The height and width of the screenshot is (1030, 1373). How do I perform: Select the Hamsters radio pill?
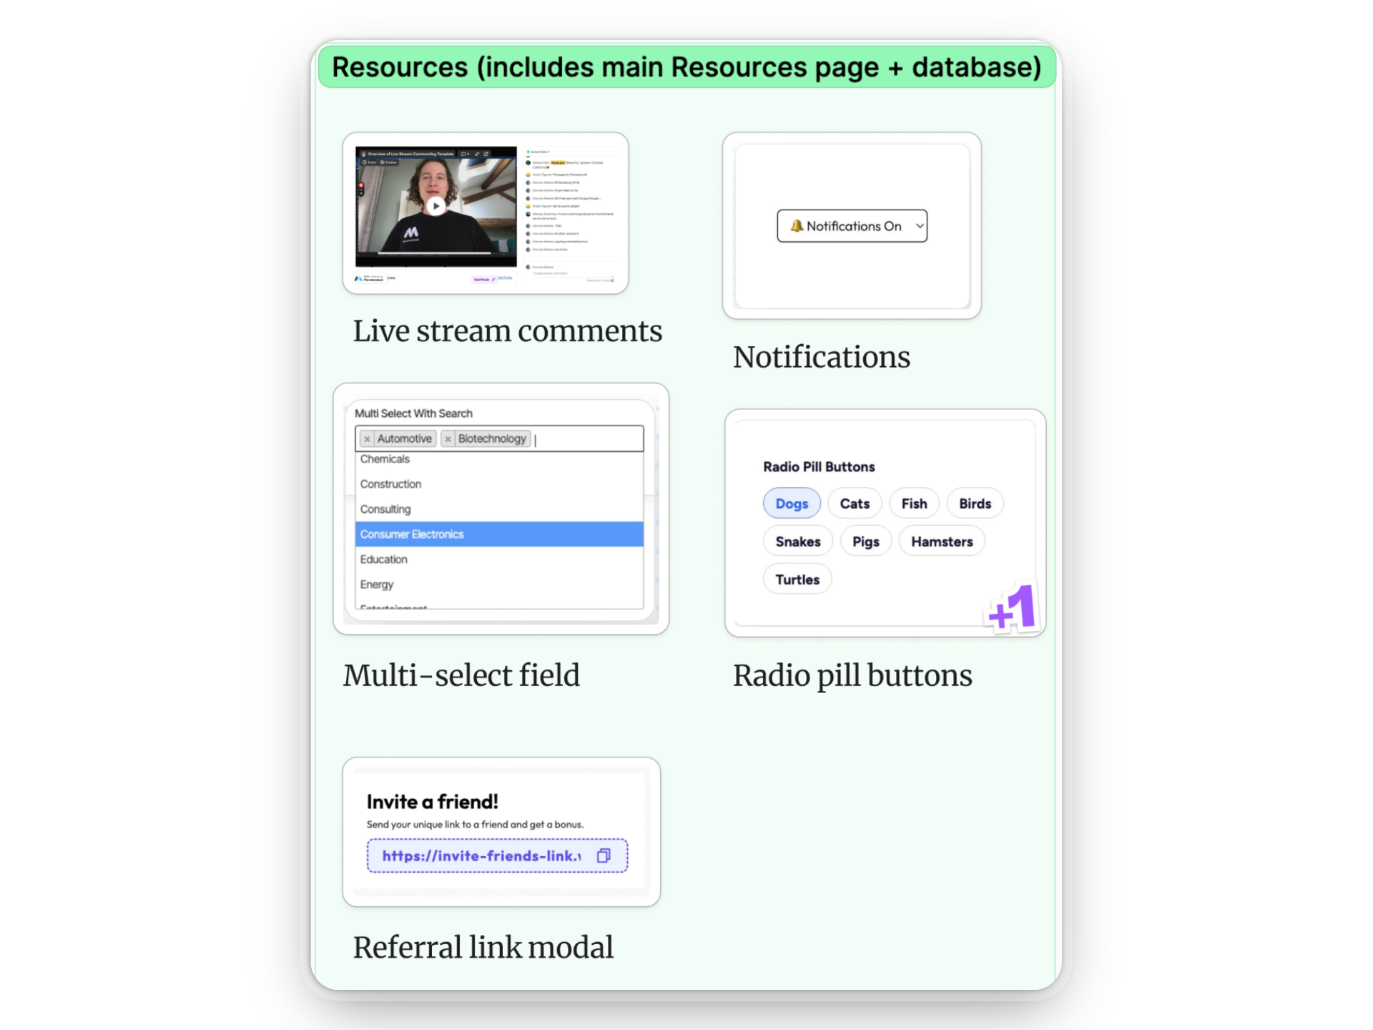[x=941, y=541]
